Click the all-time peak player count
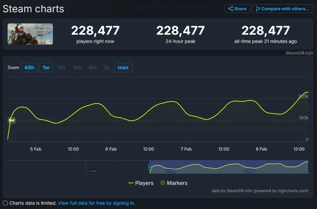This screenshot has width=317, height=209. 265,31
